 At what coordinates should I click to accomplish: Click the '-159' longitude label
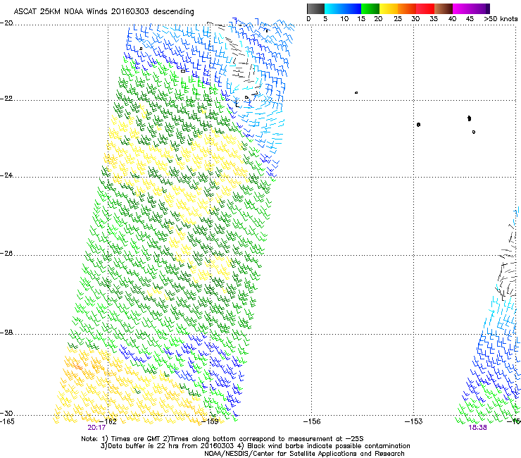pos(210,421)
